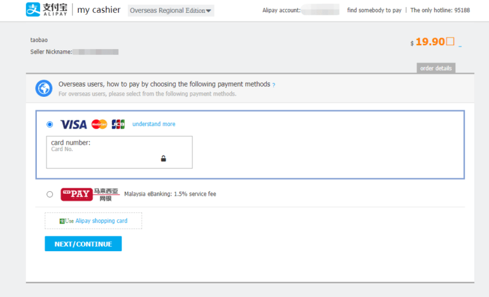Click the Alipay logo
489x297 pixels.
coord(46,10)
